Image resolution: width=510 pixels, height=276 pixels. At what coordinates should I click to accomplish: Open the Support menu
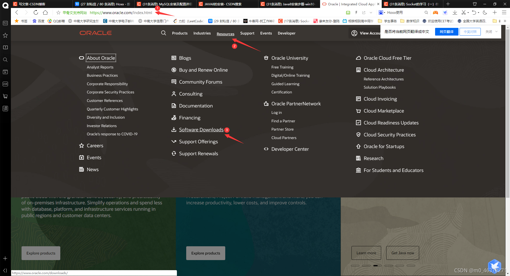[x=247, y=33]
